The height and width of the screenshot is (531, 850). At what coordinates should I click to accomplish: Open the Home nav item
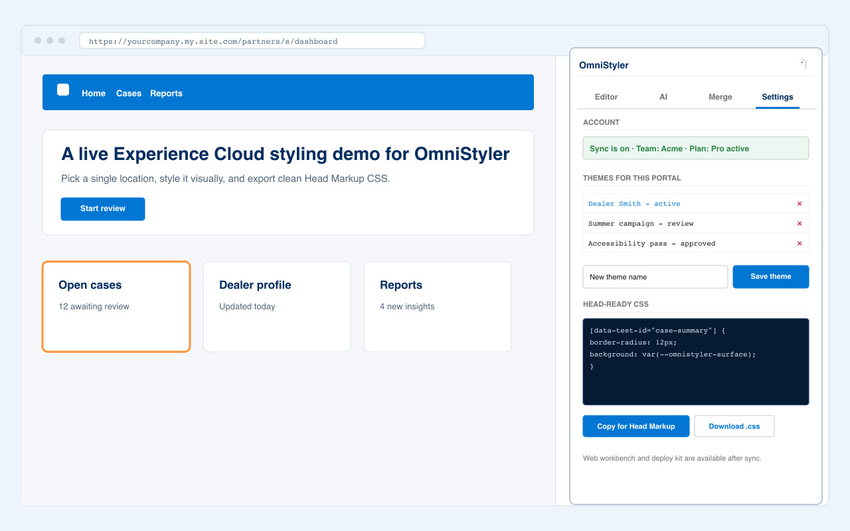click(x=94, y=94)
